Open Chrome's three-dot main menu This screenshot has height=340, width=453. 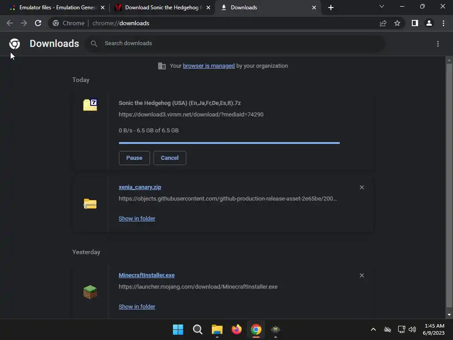pyautogui.click(x=443, y=23)
